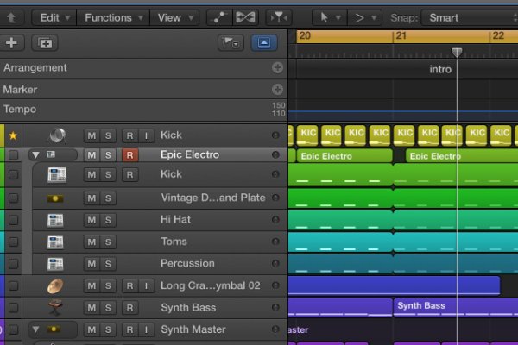Click the Kick drum track icon

[x=58, y=135]
